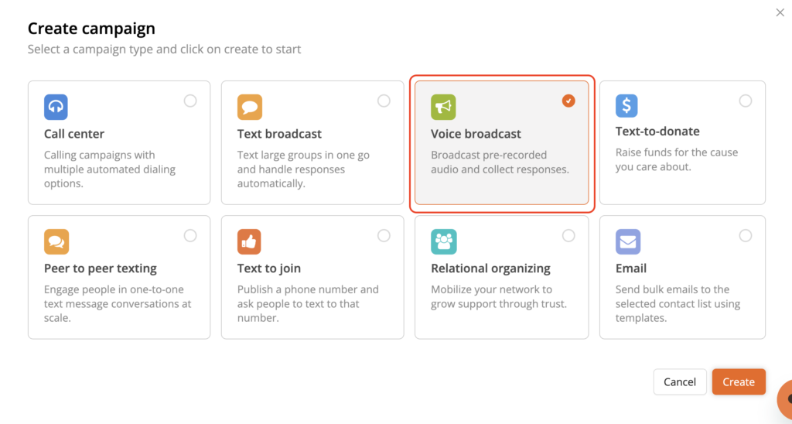Viewport: 792px width, 424px height.
Task: Select the Email radio button
Action: [746, 235]
